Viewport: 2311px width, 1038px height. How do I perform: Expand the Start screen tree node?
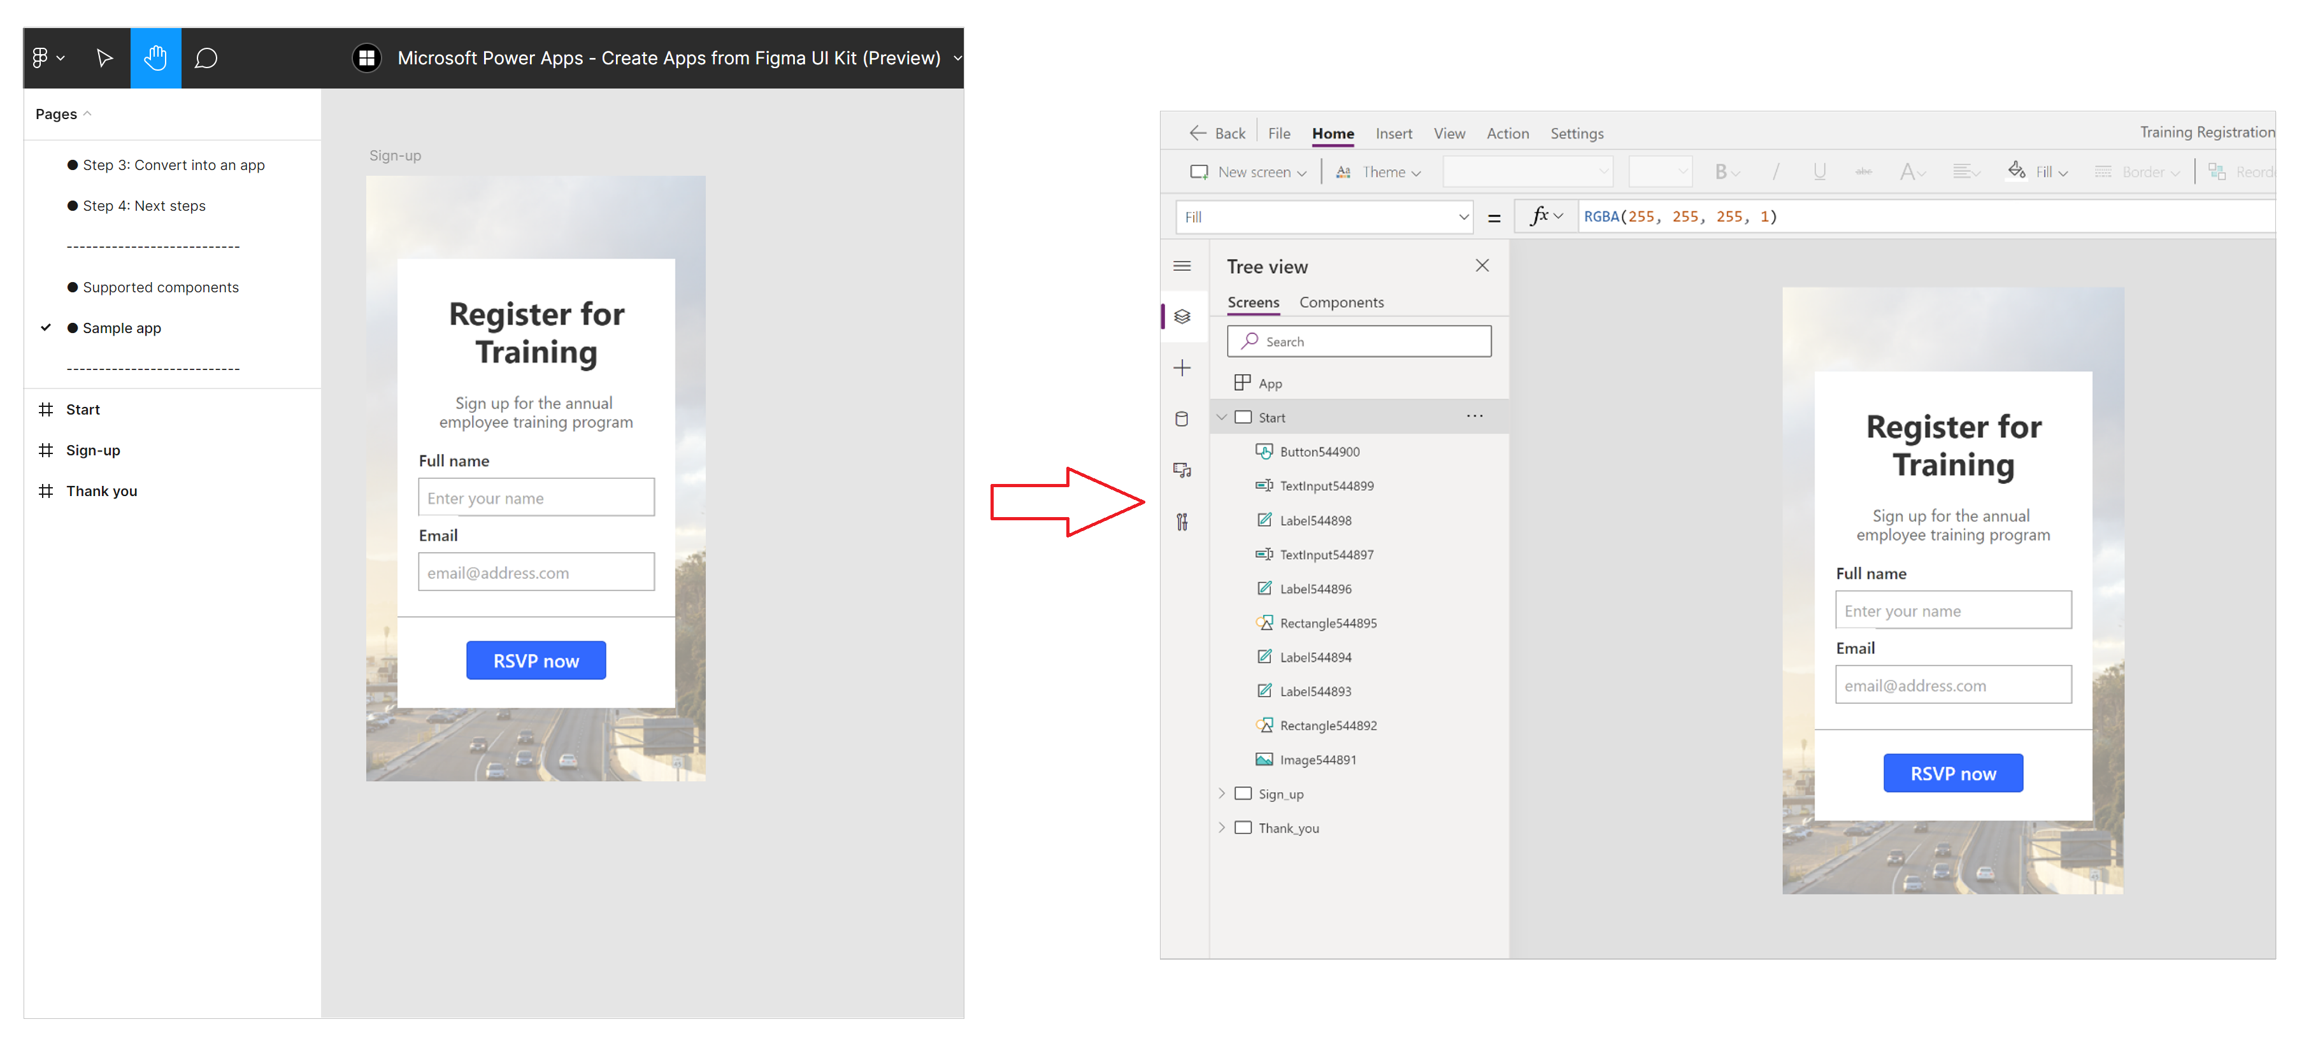(1225, 417)
